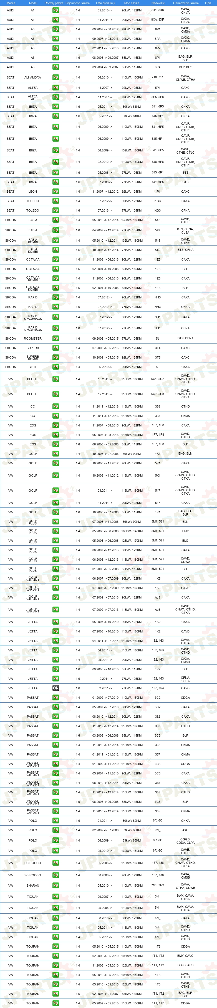This screenshot has width=217, height=1008.
Task: Click the fuel icon for TOURAN BLG, CAVB
Action: (56, 965)
